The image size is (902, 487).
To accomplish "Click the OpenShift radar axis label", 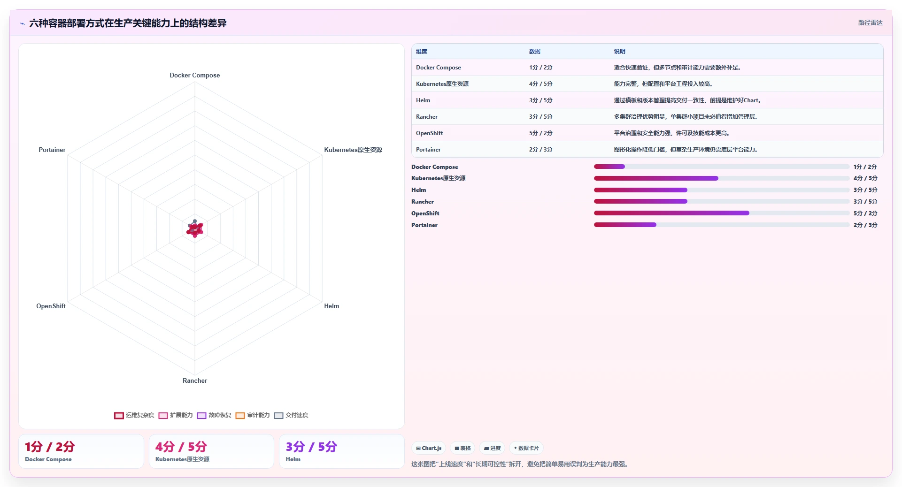I will (x=51, y=306).
